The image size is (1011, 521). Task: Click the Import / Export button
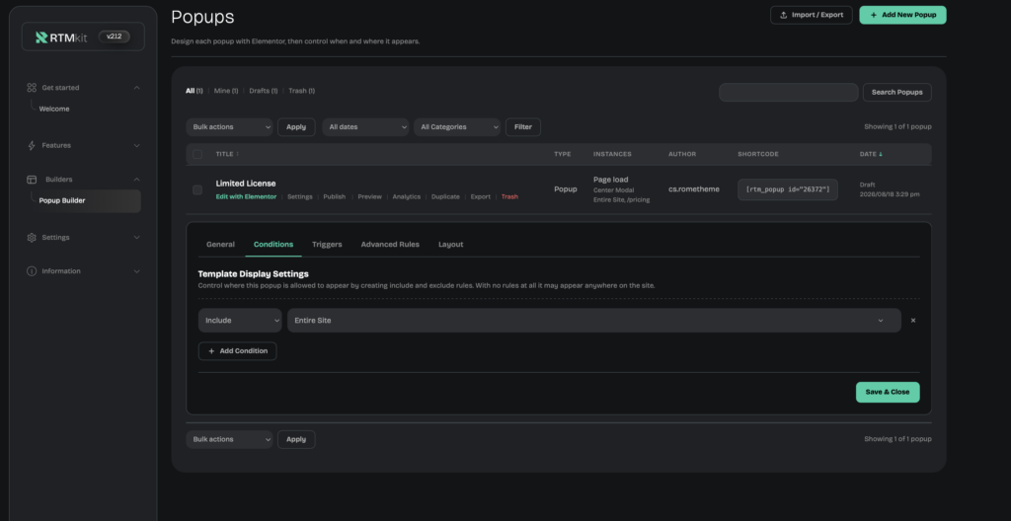pos(812,15)
